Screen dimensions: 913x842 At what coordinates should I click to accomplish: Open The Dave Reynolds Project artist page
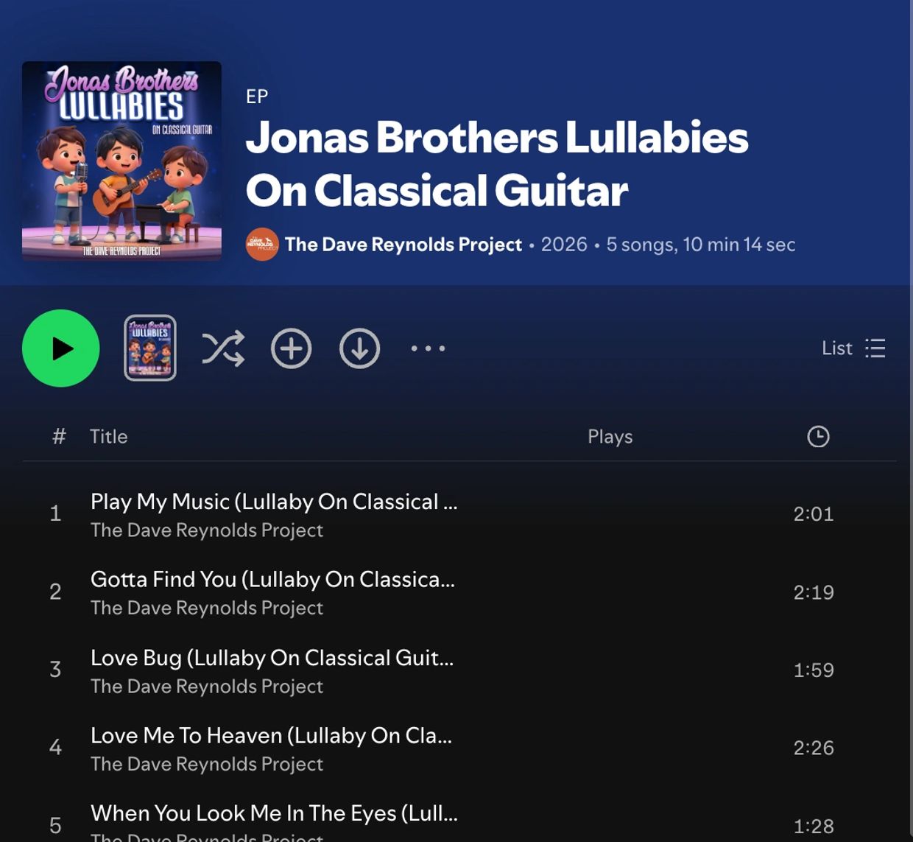[403, 245]
